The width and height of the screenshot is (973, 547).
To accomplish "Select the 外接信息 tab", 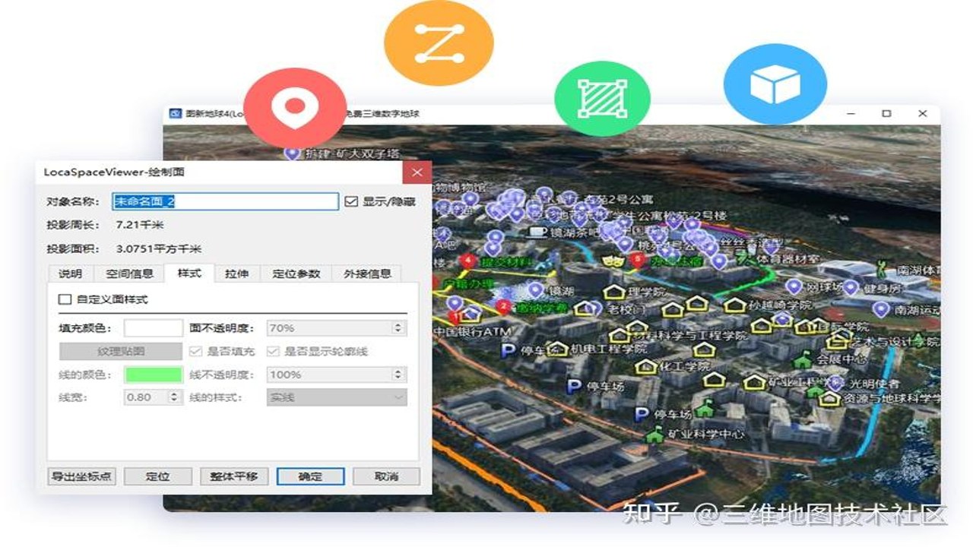I will point(367,273).
